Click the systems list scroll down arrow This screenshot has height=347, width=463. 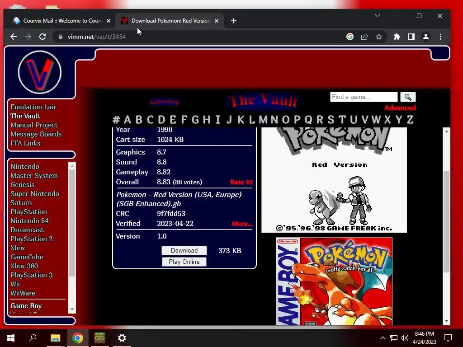(72, 309)
